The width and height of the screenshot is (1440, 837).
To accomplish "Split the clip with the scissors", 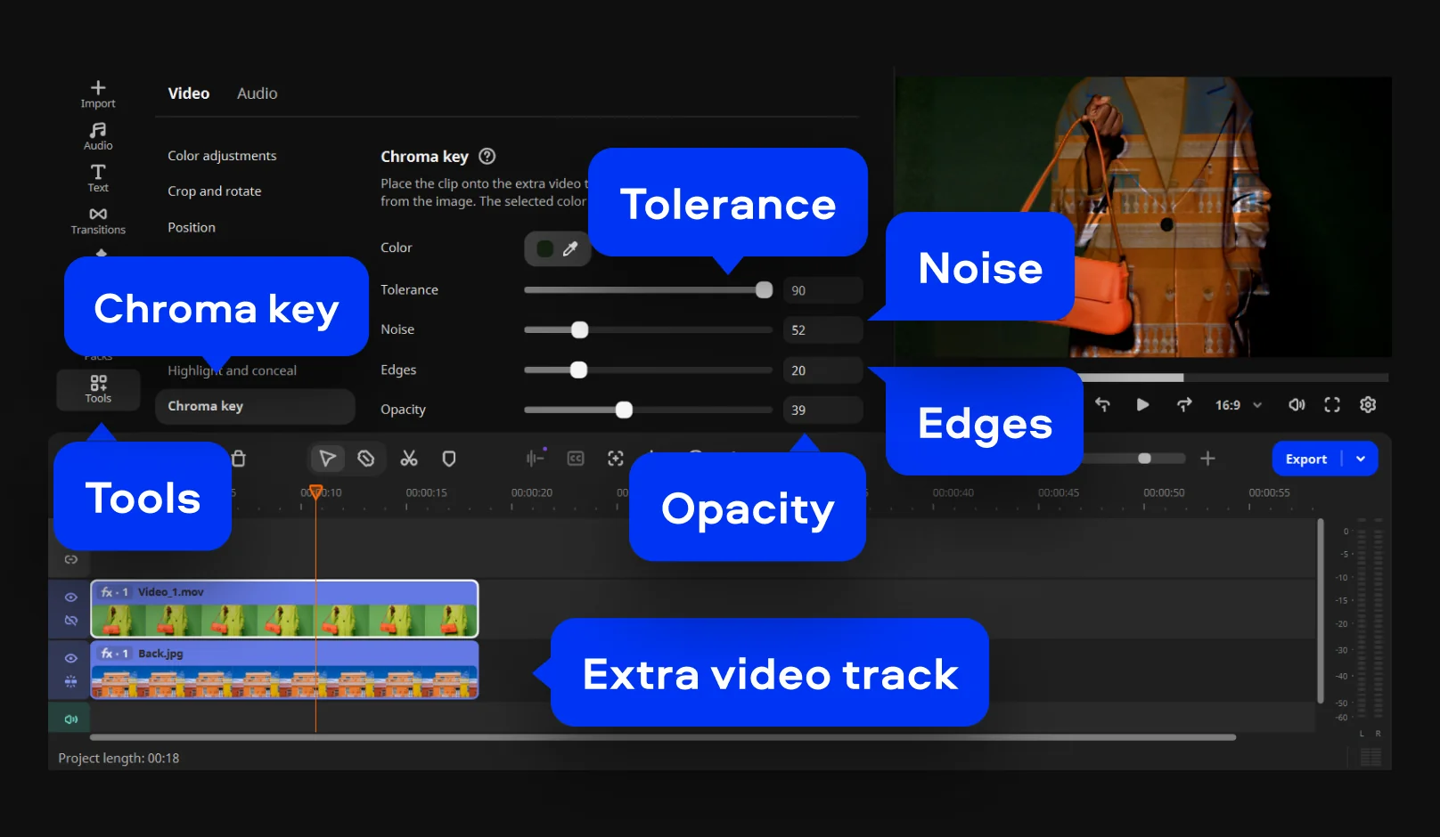I will pyautogui.click(x=409, y=459).
